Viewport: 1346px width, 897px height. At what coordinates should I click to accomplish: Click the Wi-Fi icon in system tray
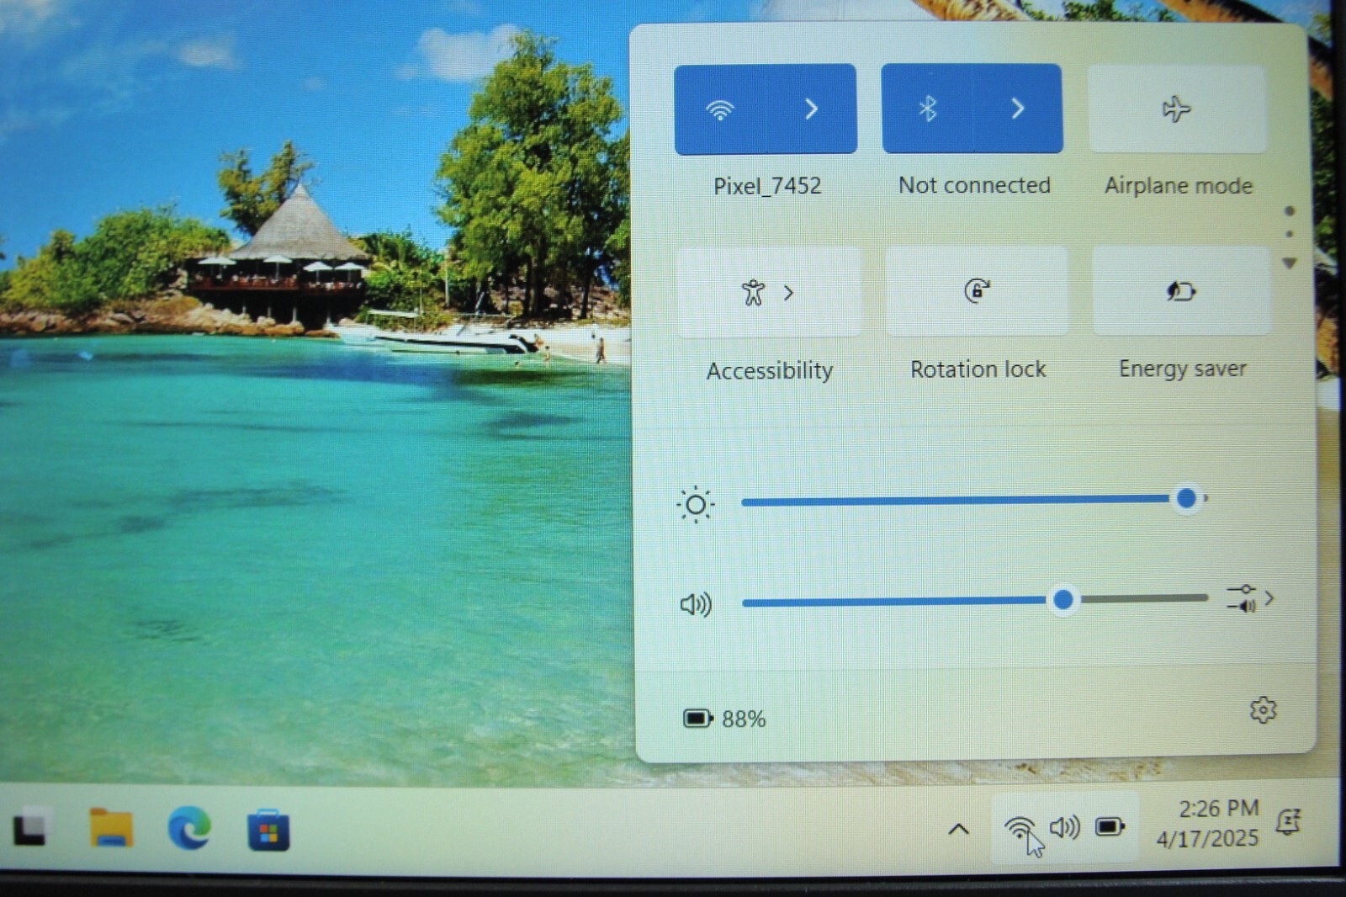[x=1020, y=828]
